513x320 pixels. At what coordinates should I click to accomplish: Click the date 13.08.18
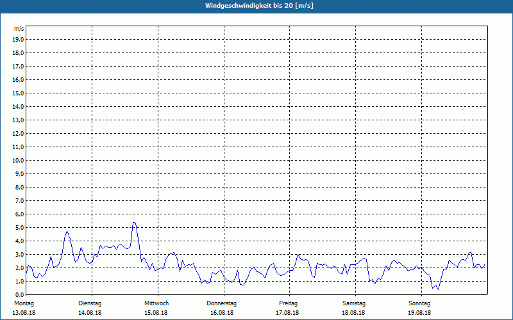pyautogui.click(x=24, y=313)
